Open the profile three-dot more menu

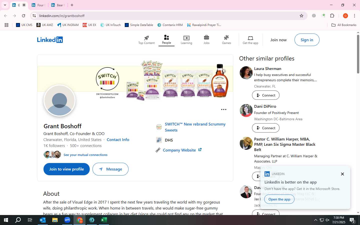coord(224,109)
